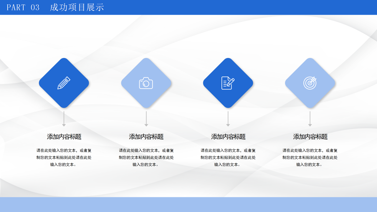Click the gray arrow below the document diamond
Screen dimensions: 377x212
(228, 119)
